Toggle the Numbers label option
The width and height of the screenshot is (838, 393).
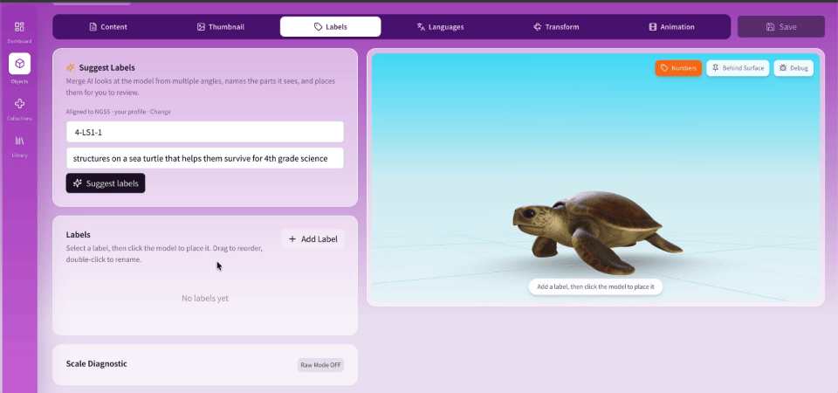pyautogui.click(x=678, y=68)
